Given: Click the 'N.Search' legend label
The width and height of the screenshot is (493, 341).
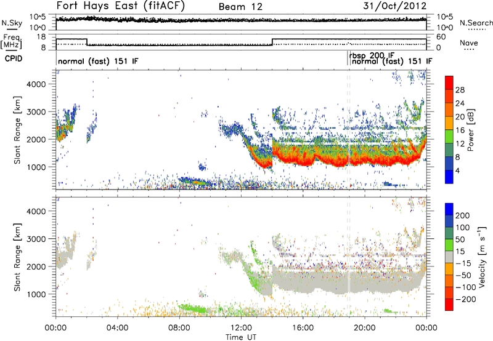Looking at the screenshot, I should pos(476,23).
